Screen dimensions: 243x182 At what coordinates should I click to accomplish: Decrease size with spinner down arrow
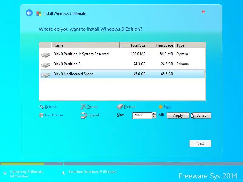[x=154, y=117]
